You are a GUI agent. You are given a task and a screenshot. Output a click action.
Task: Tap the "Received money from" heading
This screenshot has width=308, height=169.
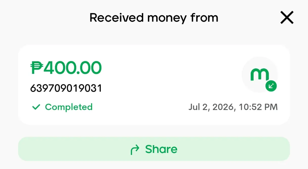tap(154, 18)
